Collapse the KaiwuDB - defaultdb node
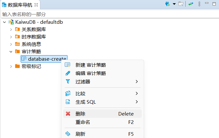Image resolution: width=219 pixels, height=138 pixels. click(x=4, y=22)
